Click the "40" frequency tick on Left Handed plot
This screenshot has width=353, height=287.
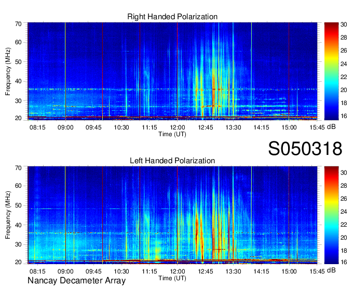18,225
